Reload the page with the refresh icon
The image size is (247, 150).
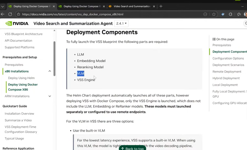10,14
